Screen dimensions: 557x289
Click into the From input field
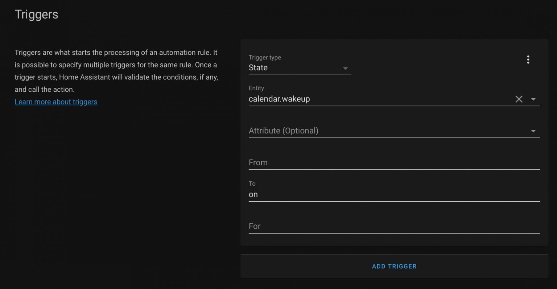point(394,163)
